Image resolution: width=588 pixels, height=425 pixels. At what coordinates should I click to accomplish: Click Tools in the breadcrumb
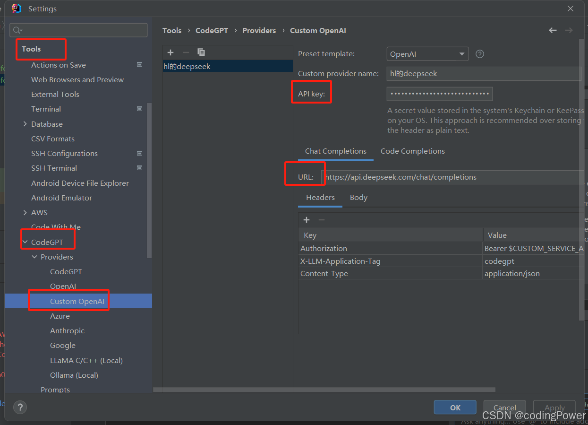172,30
